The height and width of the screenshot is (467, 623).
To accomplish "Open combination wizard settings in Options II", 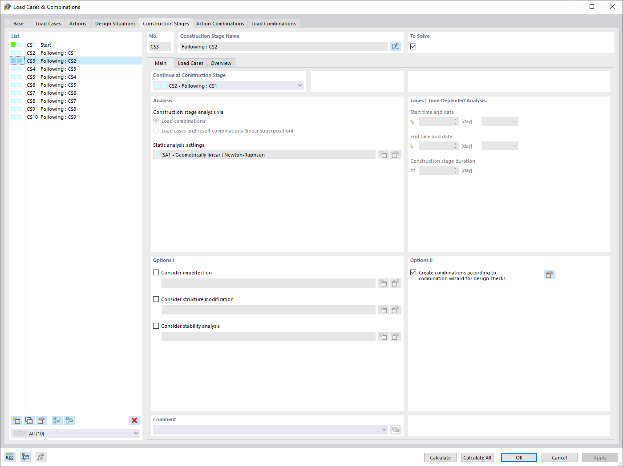I will [550, 274].
